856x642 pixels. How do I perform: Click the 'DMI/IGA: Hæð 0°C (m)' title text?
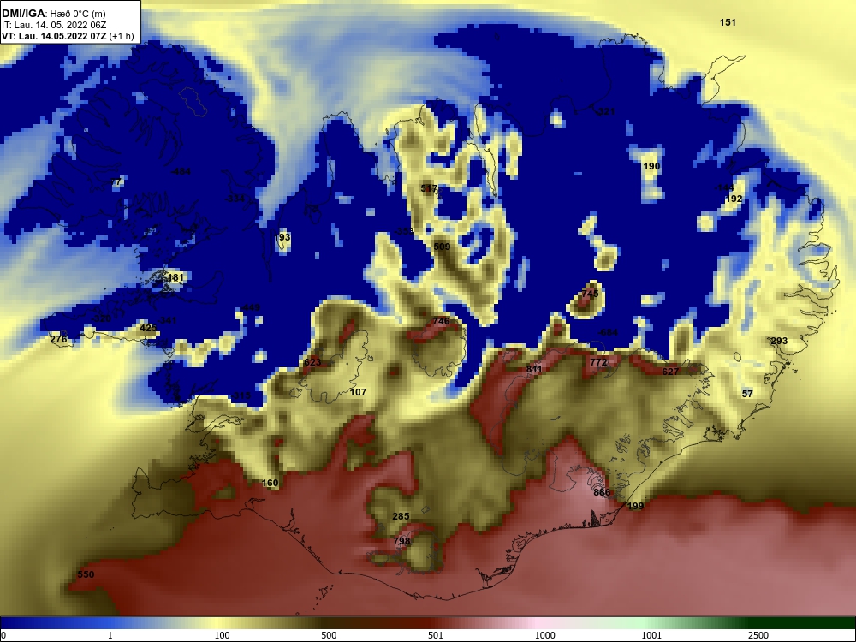coord(53,14)
